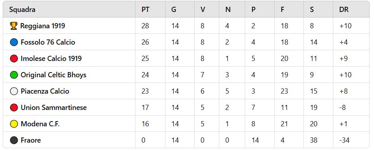The width and height of the screenshot is (374, 151).
Task: Click the green circle for Original Celtic Bhoys
Action: click(x=14, y=75)
